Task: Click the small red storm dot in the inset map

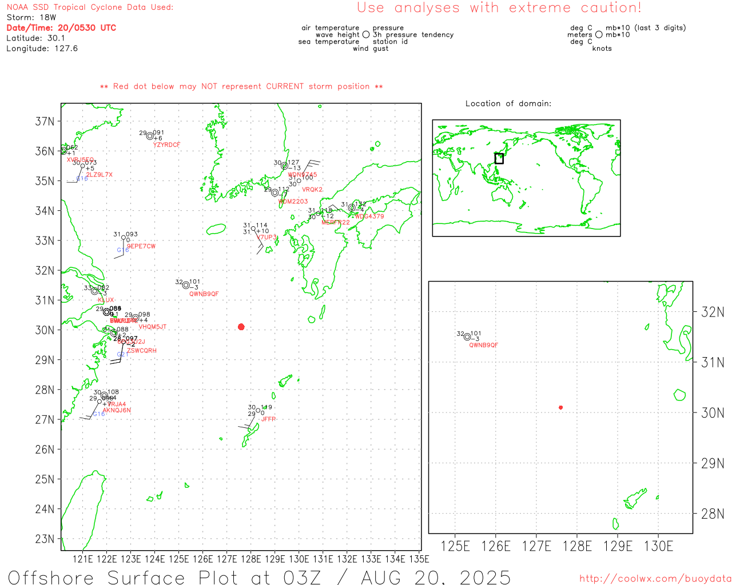Action: [561, 407]
